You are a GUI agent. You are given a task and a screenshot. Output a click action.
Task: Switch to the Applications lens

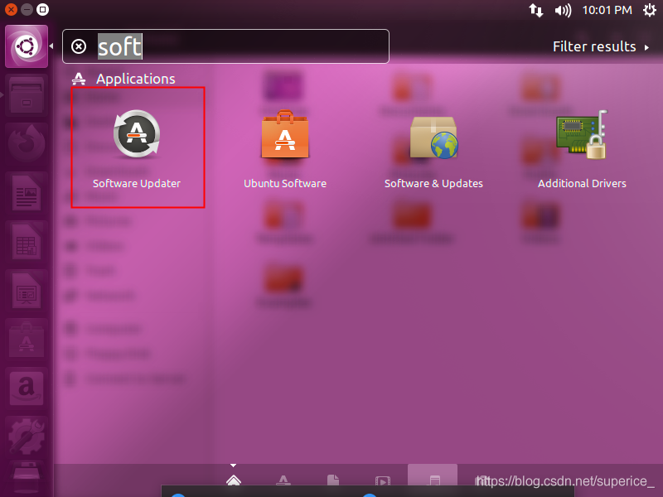(x=283, y=481)
